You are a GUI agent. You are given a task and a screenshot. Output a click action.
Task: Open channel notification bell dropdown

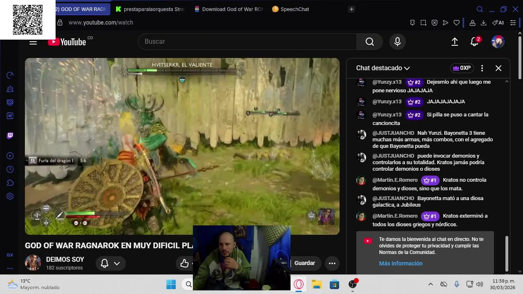click(x=110, y=263)
